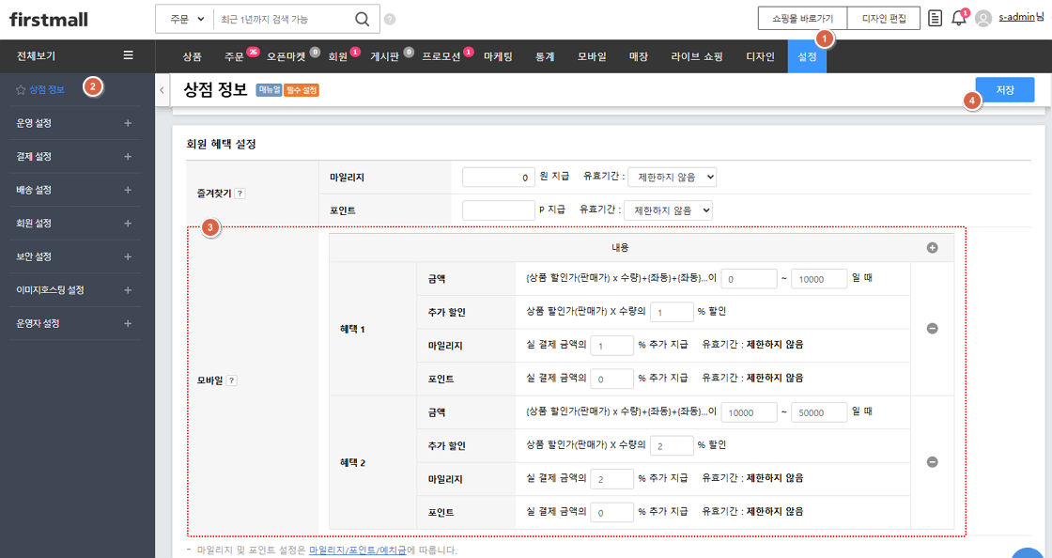Open the 주문 search category dropdown
The height and width of the screenshot is (558, 1052).
coord(186,19)
